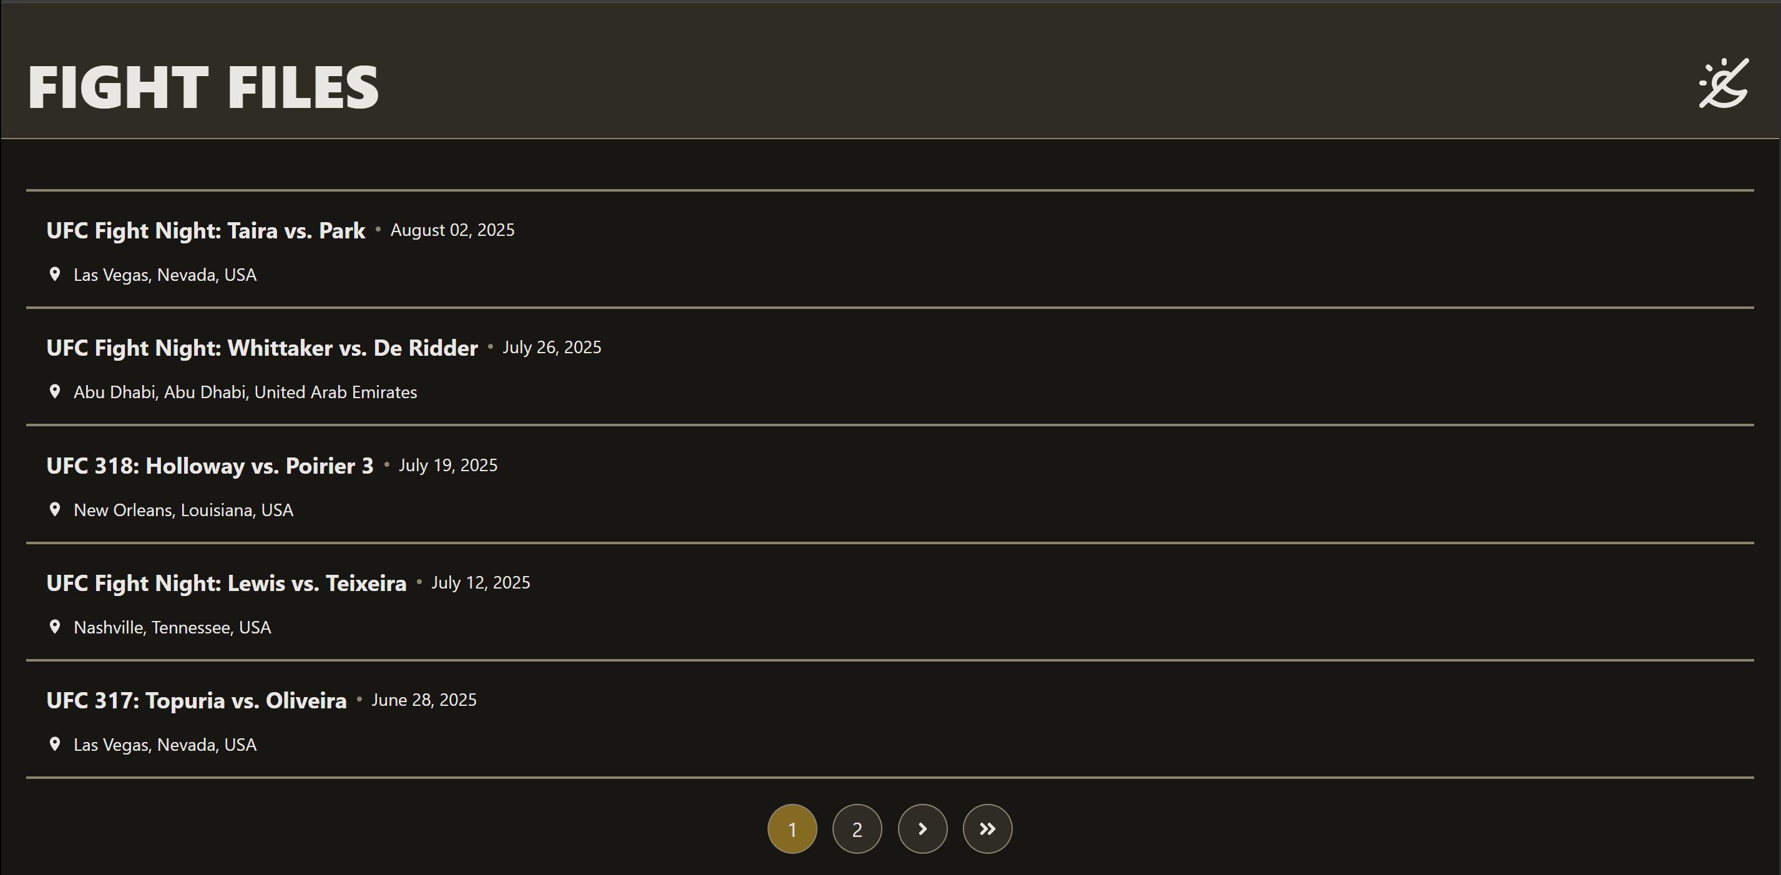
Task: Open UFC 318: Holloway vs. Poirier 3
Action: coord(210,466)
